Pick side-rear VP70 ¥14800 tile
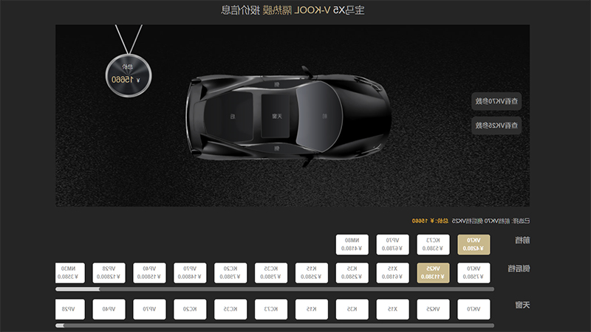This screenshot has height=332, width=591. pos(190,273)
